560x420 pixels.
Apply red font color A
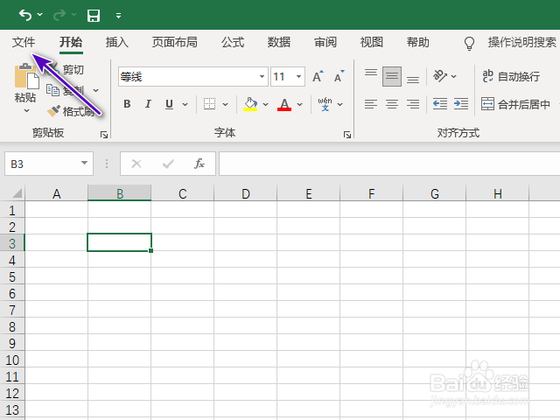tap(284, 104)
